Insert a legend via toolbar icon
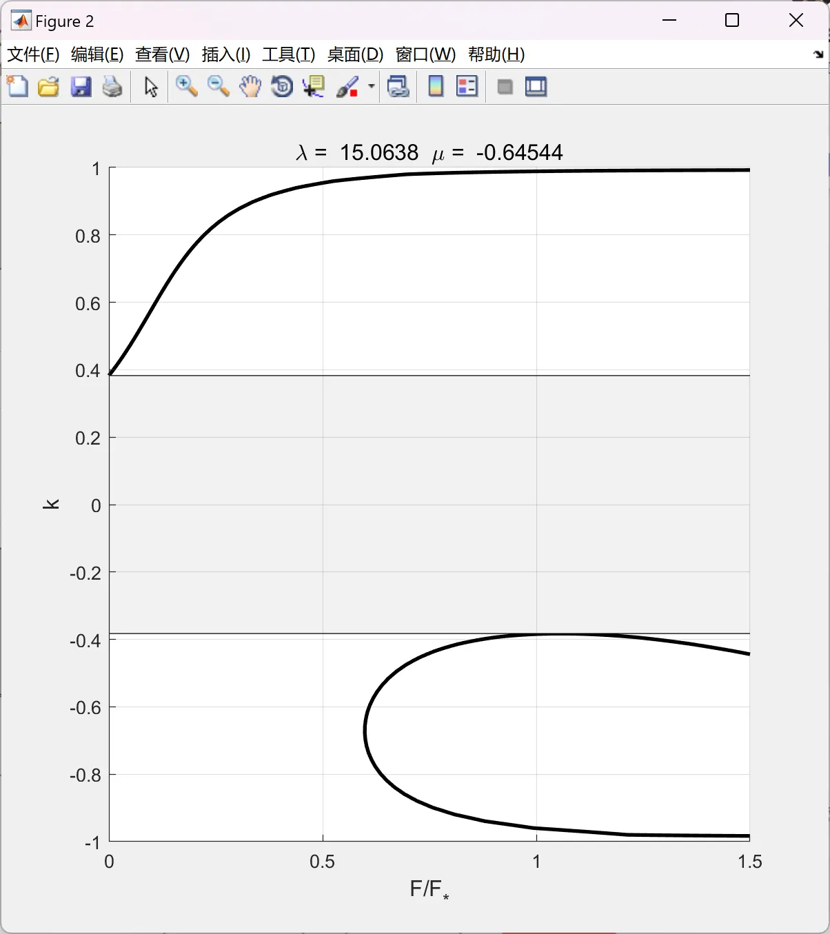Screen dimensions: 830x934 [x=467, y=87]
